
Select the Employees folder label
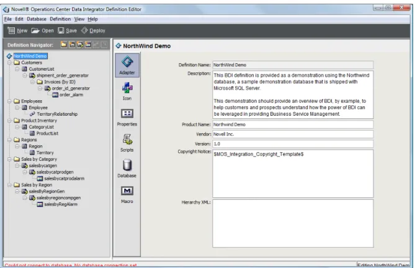click(32, 101)
